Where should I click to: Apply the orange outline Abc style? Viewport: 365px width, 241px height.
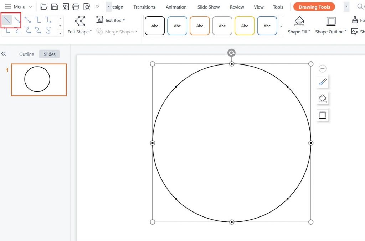pos(200,26)
